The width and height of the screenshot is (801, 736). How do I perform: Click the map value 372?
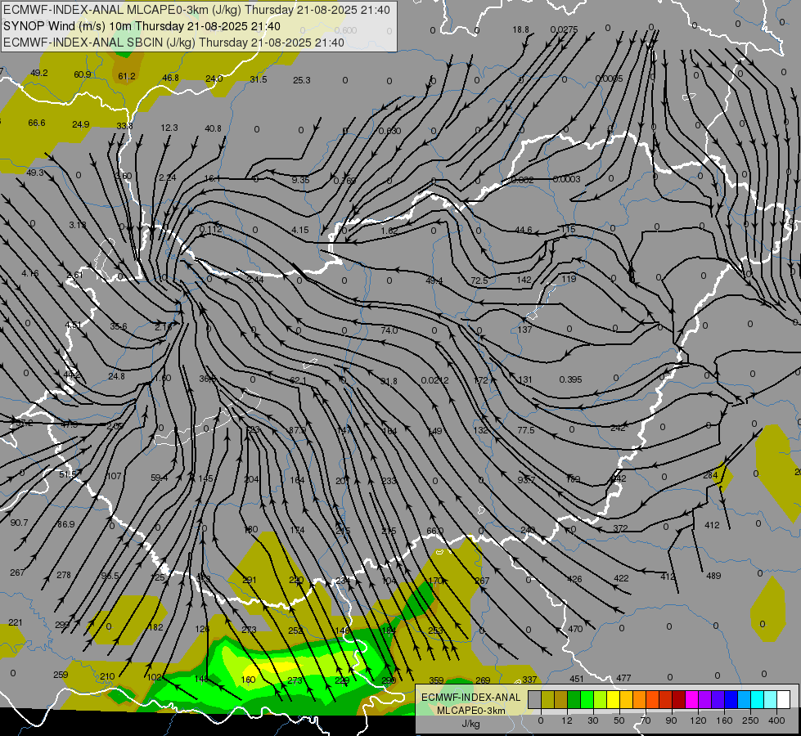[x=620, y=528]
